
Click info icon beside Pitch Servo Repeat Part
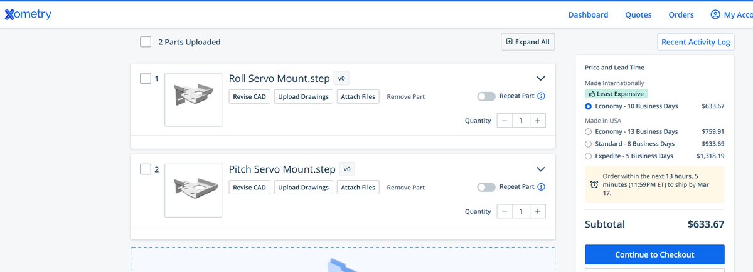pyautogui.click(x=541, y=187)
